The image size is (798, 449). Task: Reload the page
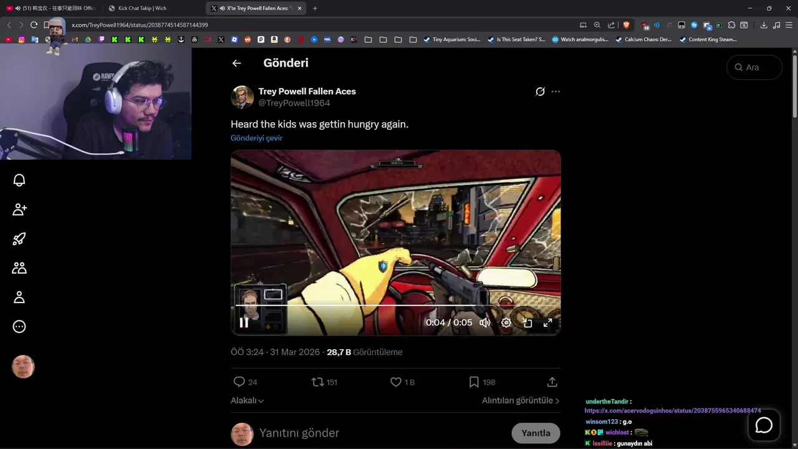[x=34, y=25]
